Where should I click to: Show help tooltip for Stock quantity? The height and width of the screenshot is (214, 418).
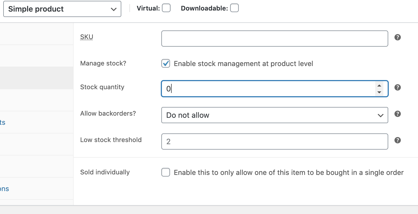pyautogui.click(x=397, y=87)
